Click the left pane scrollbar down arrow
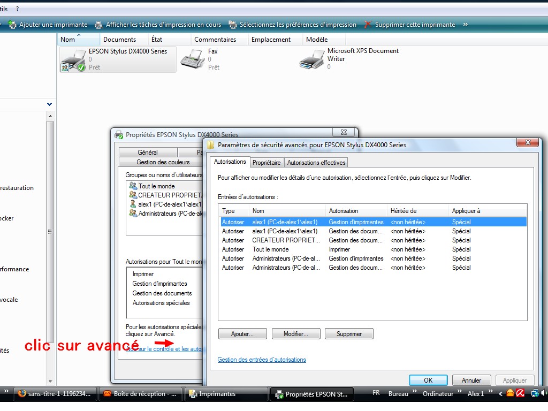Screen dimensions: 548x411 (50, 381)
